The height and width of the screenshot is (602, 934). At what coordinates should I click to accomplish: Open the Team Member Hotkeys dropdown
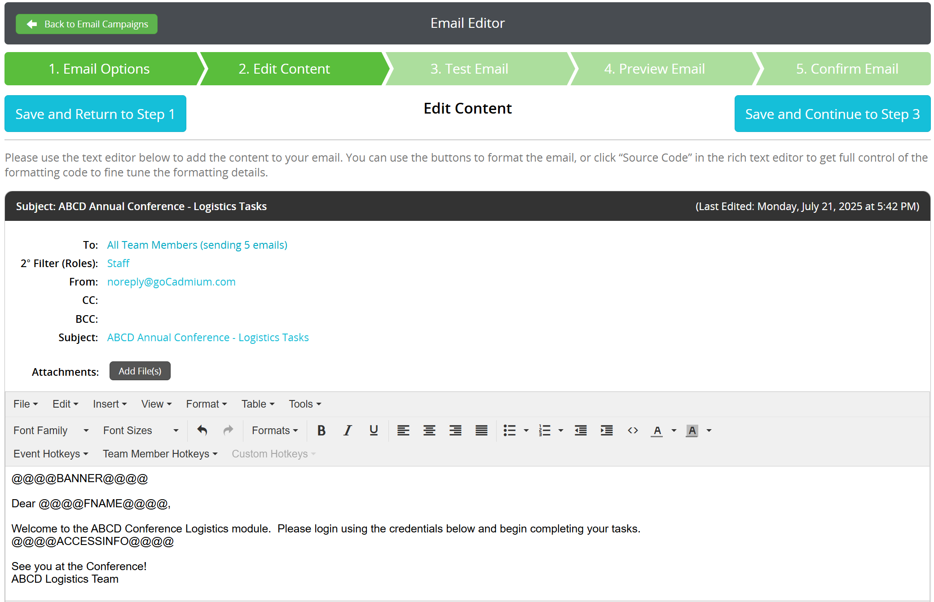pos(160,454)
